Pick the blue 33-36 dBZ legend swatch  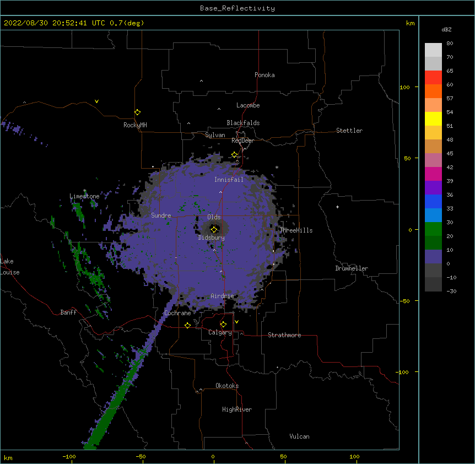[433, 201]
